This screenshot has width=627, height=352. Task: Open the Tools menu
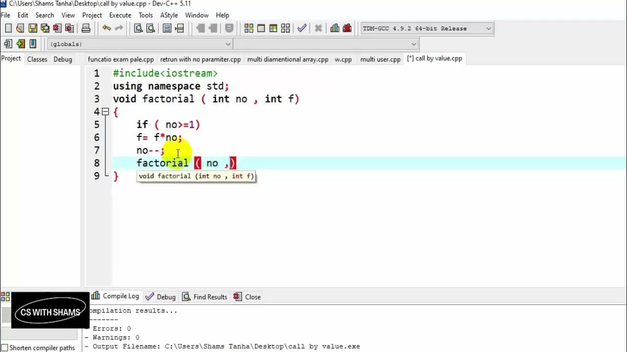(145, 15)
